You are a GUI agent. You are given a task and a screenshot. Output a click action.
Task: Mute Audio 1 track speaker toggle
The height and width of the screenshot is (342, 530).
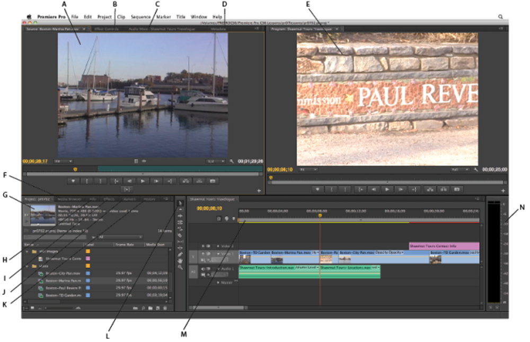click(x=203, y=269)
